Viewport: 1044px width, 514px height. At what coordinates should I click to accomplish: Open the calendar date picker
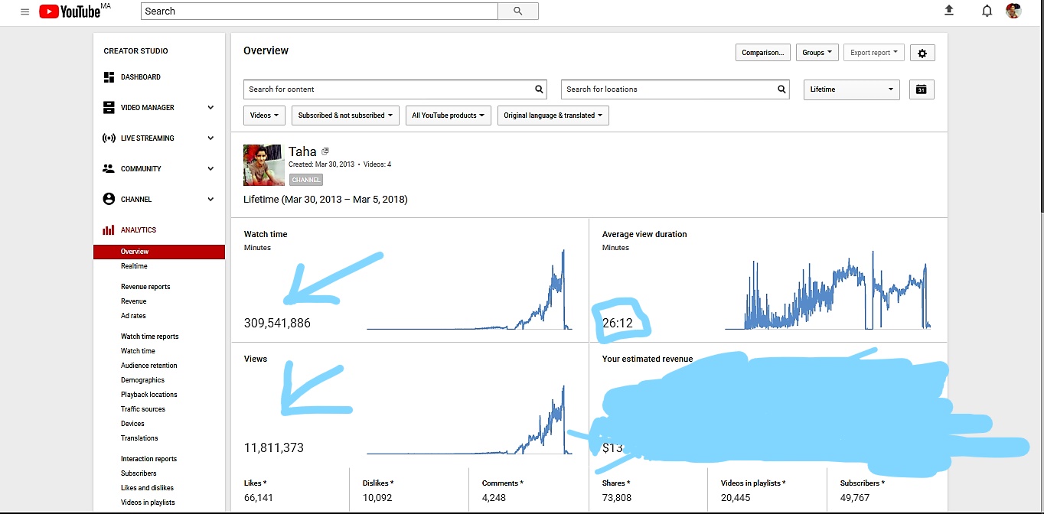pyautogui.click(x=922, y=89)
